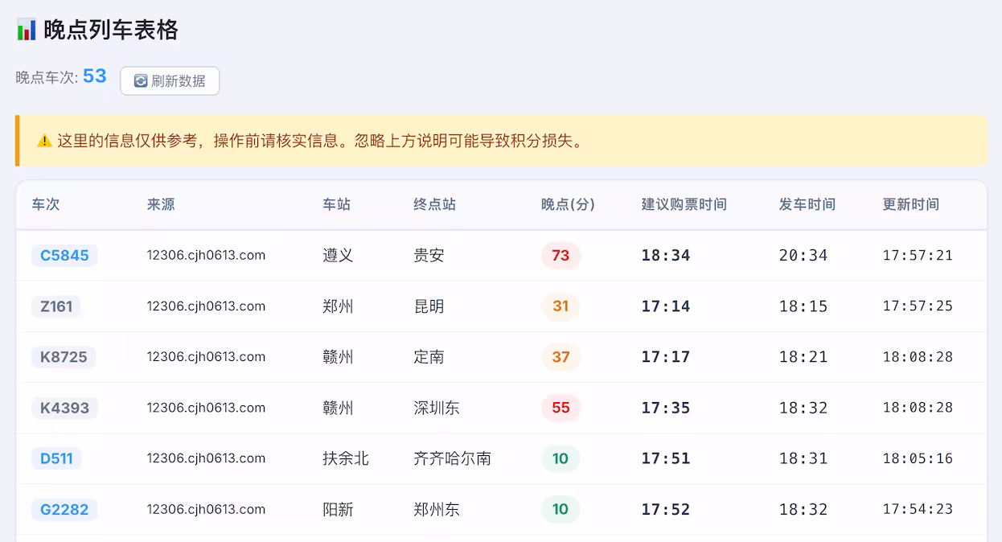1002x542 pixels.
Task: Select the D511 train badge
Action: tap(56, 458)
